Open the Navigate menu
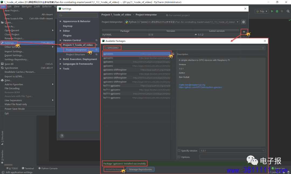 [26, 6]
